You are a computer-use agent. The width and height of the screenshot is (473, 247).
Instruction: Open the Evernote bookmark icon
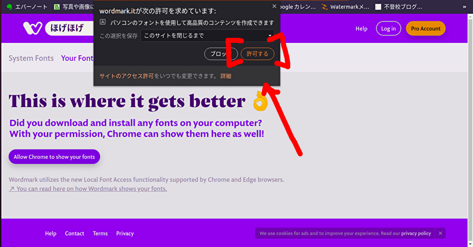point(9,6)
